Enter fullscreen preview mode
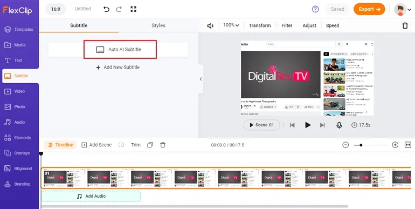This screenshot has width=415, height=209. pyautogui.click(x=134, y=9)
